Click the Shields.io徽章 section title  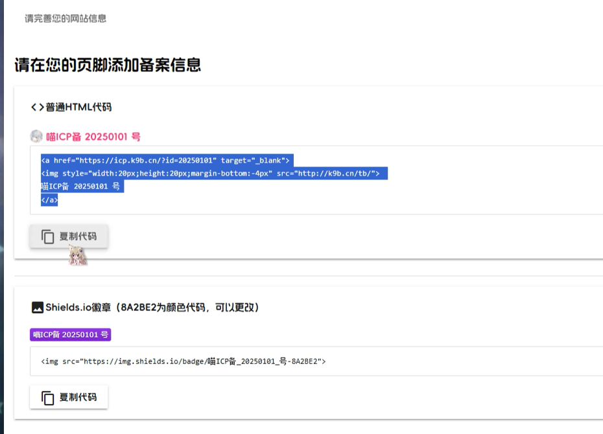[152, 308]
